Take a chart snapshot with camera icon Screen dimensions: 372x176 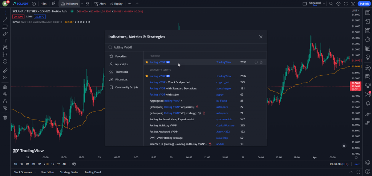point(353,4)
